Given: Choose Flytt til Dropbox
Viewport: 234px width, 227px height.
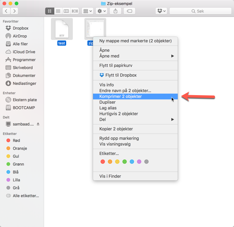Looking at the screenshot, I should click(135, 75).
